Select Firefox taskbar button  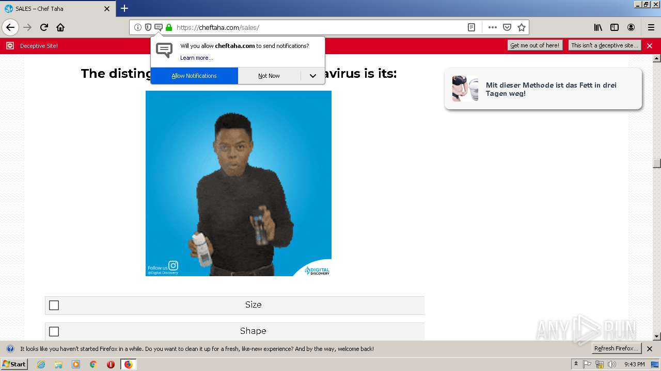pyautogui.click(x=128, y=364)
